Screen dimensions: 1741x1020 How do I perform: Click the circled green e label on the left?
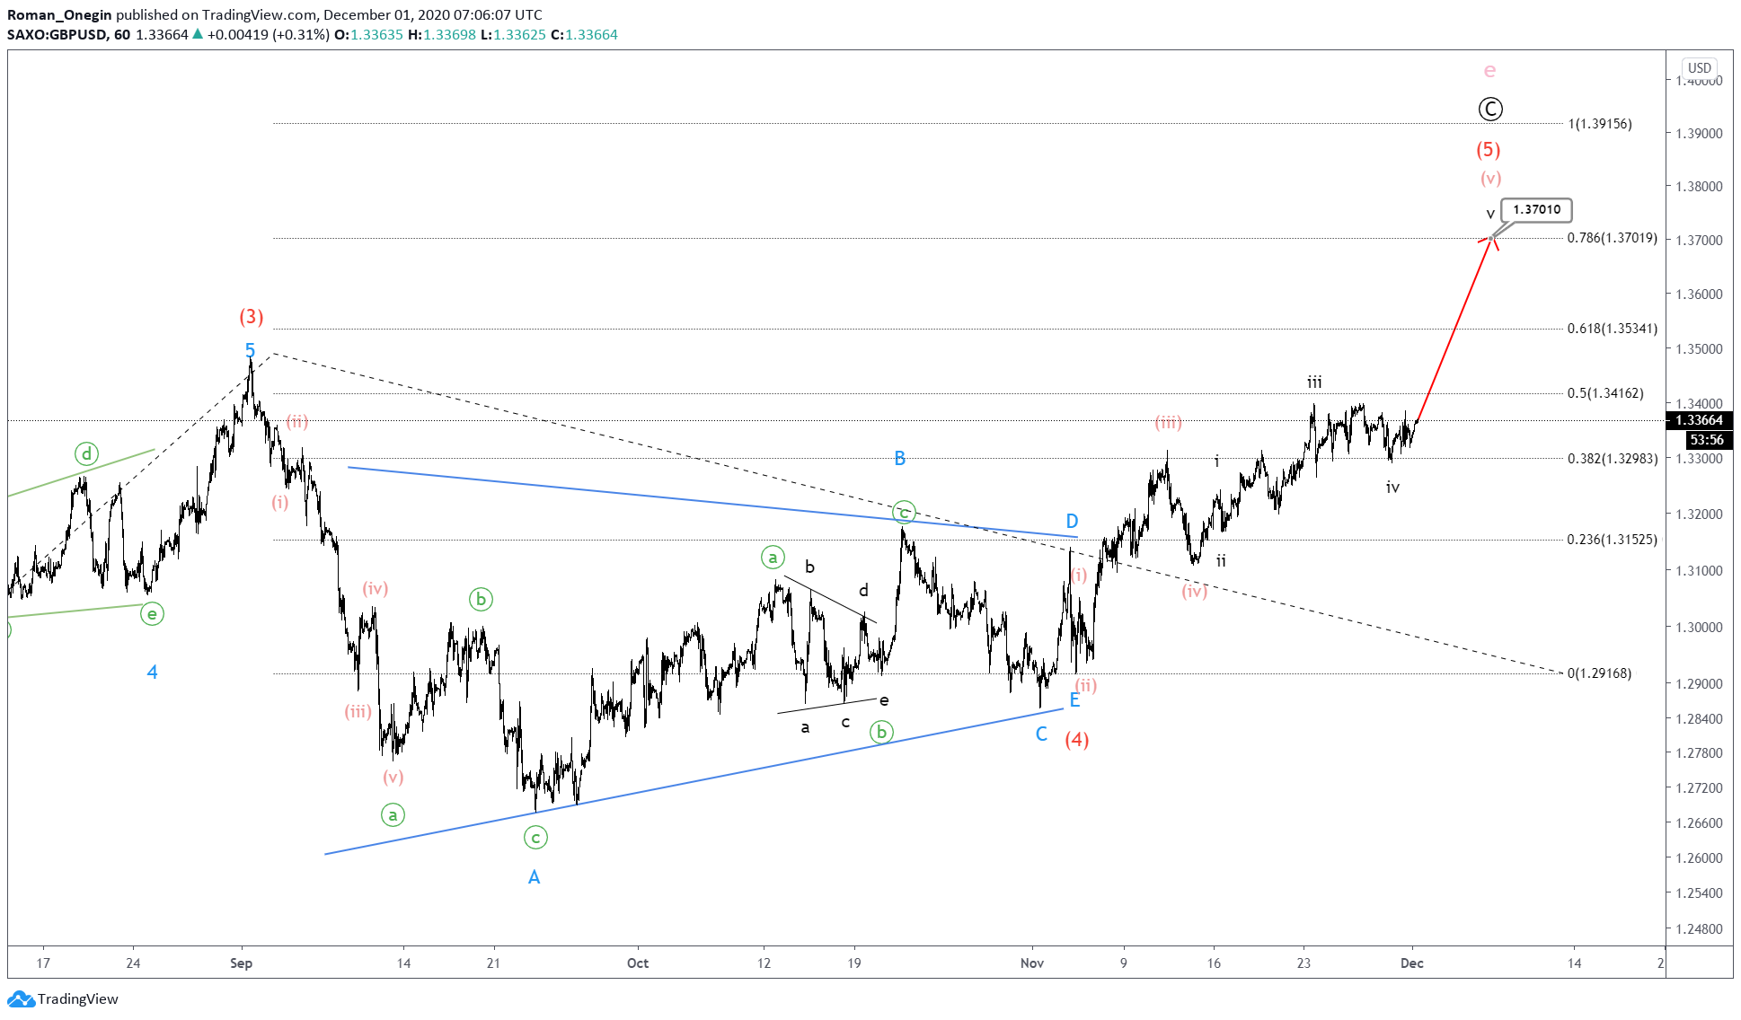tap(151, 614)
